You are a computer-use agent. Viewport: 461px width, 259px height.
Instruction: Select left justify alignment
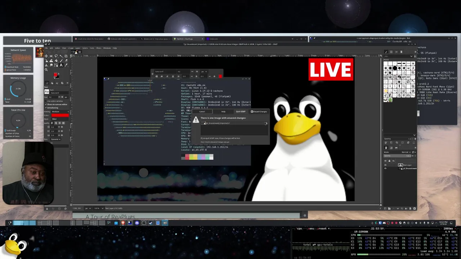click(x=52, y=123)
